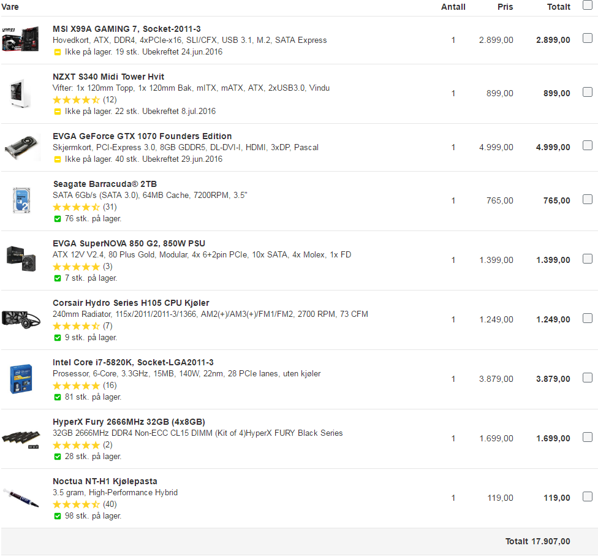The image size is (598, 559).
Task: Click yellow out-of-stock icon for GTX 1070
Action: pyautogui.click(x=58, y=159)
